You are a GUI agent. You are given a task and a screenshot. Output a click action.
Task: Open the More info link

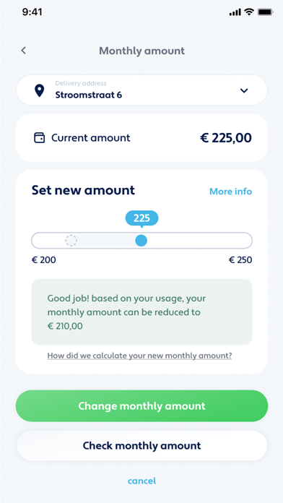click(x=231, y=192)
